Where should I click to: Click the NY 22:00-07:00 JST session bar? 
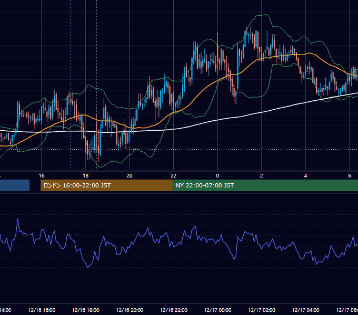(x=265, y=185)
